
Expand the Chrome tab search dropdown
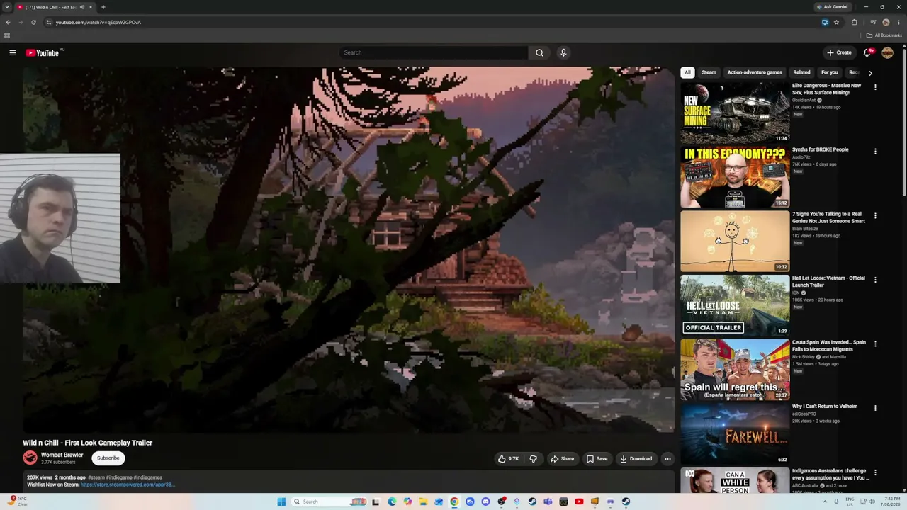coord(7,7)
